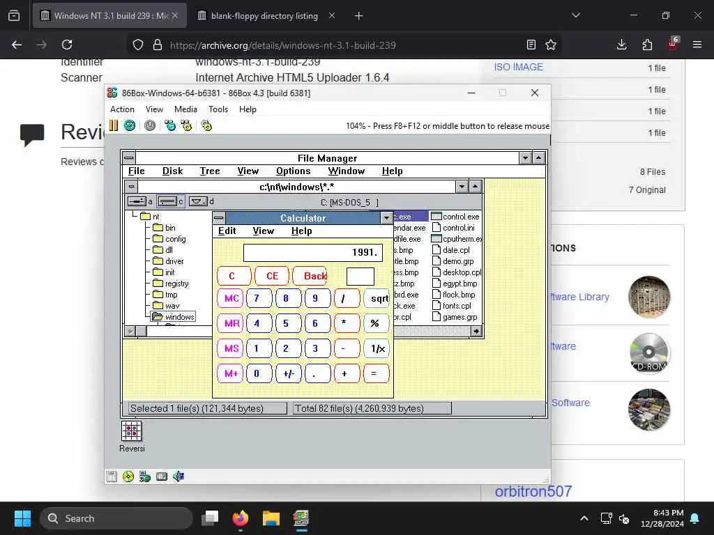Click Firefox address bar URL
Screen dimensions: 714x535
(282, 45)
